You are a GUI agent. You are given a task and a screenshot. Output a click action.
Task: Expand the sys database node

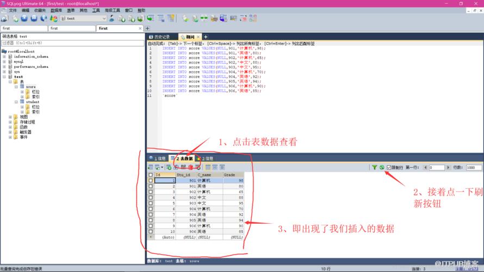(4, 72)
